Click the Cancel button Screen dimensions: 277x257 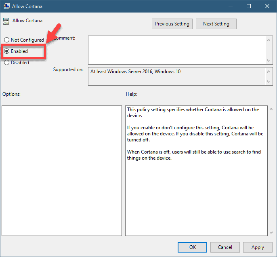pyautogui.click(x=225, y=247)
